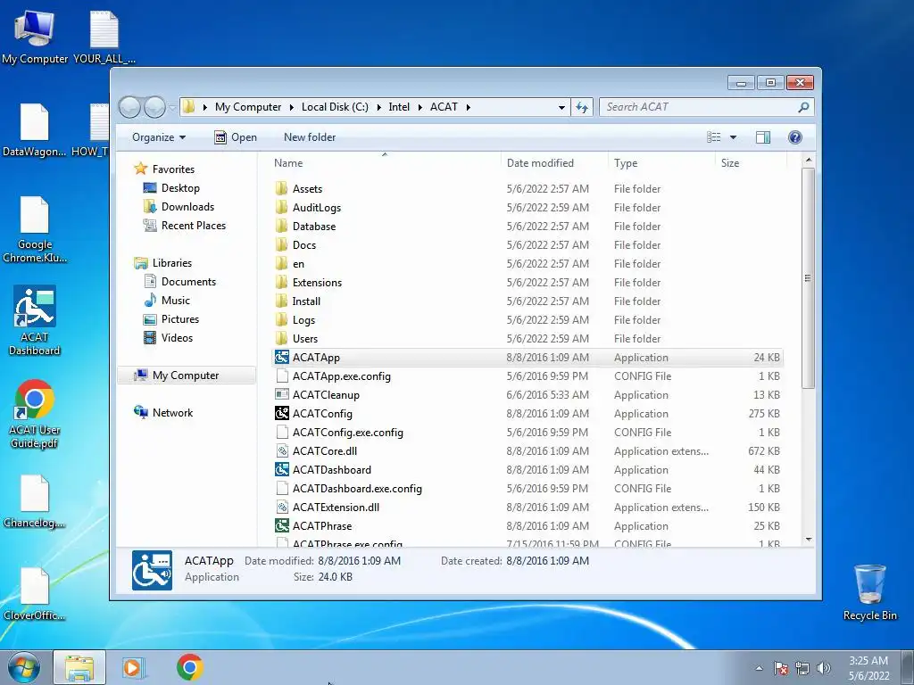Open Windows Media Player taskbar icon

(x=134, y=667)
